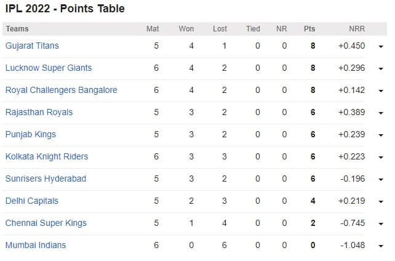This screenshot has width=395, height=261.
Task: Open the Gujarat Titans team link
Action: coord(32,46)
